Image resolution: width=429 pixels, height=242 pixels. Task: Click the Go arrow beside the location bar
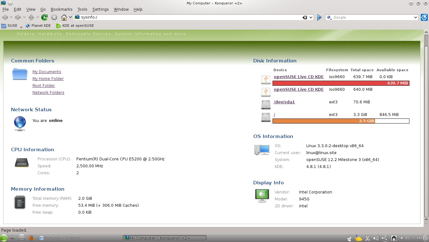319,17
